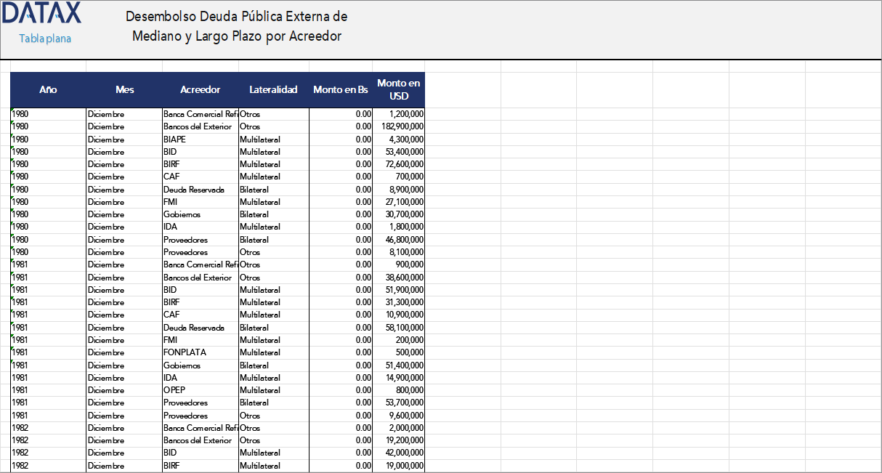
Task: Select the green error indicator on first 1980 cell
Action: pyautogui.click(x=12, y=110)
